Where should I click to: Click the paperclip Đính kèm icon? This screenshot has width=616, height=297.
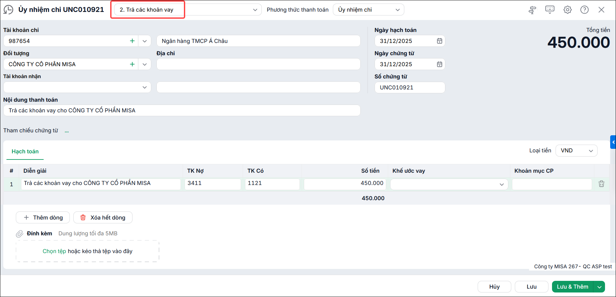tap(20, 234)
